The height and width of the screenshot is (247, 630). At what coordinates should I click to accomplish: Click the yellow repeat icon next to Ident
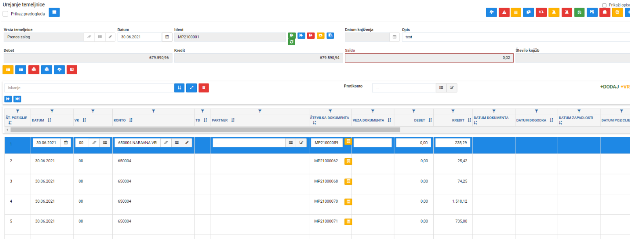pos(320,36)
